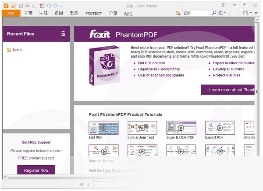Click the magnifier icon inside the find box
The width and height of the screenshot is (263, 191).
pos(214,13)
